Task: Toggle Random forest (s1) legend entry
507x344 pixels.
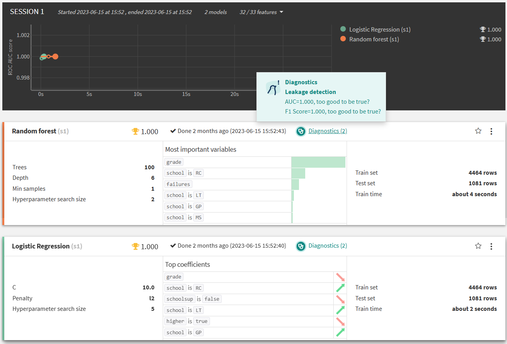Action: [x=374, y=39]
